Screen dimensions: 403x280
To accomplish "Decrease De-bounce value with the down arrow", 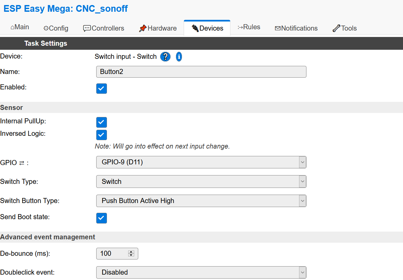I will (x=131, y=255).
